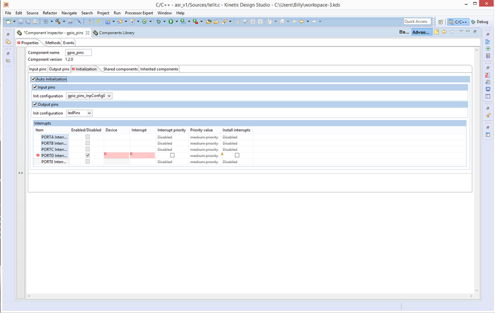Switch to the Shared components tab
The width and height of the screenshot is (495, 313).
(x=120, y=69)
